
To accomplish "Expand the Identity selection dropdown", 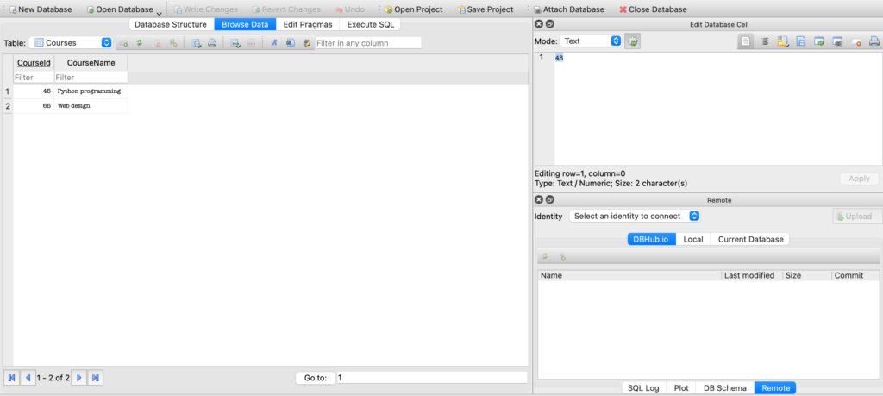I will click(634, 216).
